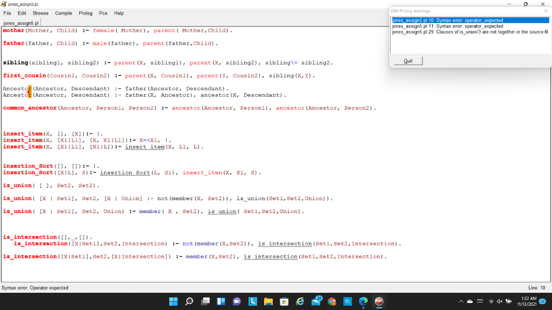Open the Prolog menu
This screenshot has height=310, width=552.
(x=85, y=13)
